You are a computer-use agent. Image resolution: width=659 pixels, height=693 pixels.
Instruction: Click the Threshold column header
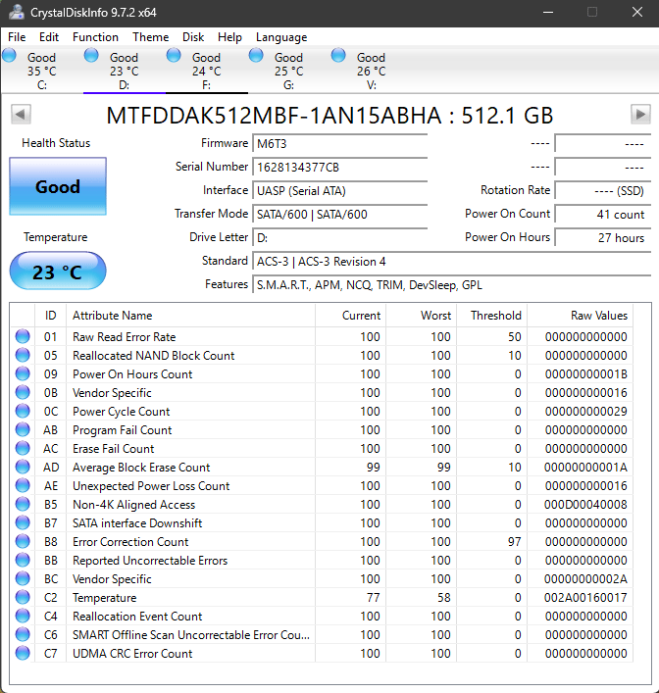point(492,315)
